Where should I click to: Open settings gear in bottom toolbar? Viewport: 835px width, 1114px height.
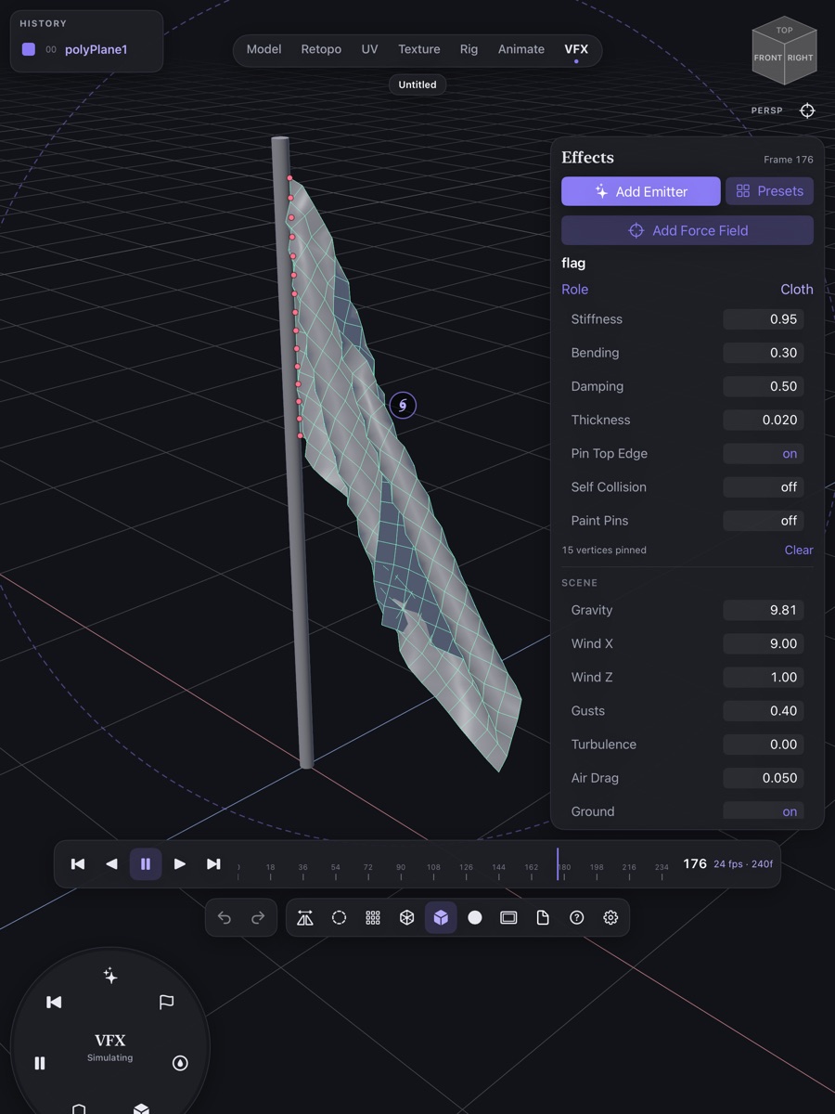click(x=610, y=917)
